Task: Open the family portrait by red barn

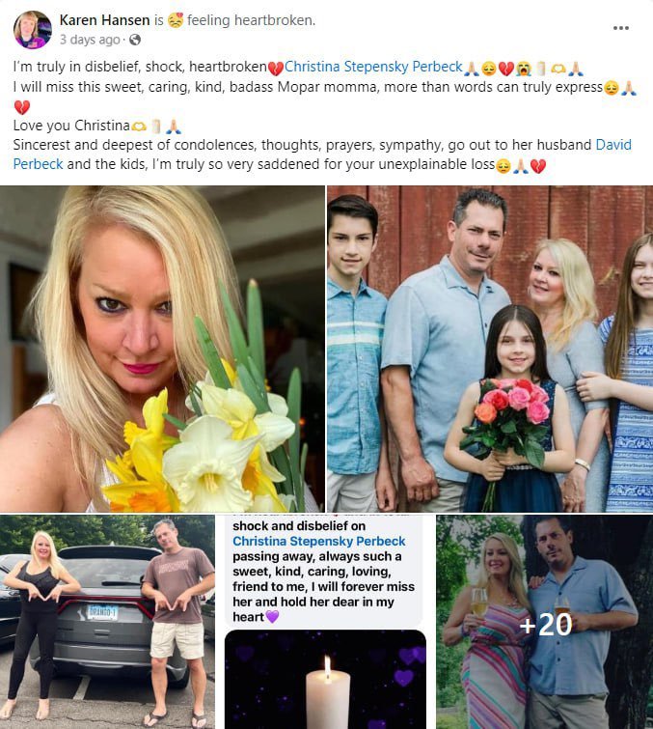Action: pyautogui.click(x=490, y=349)
